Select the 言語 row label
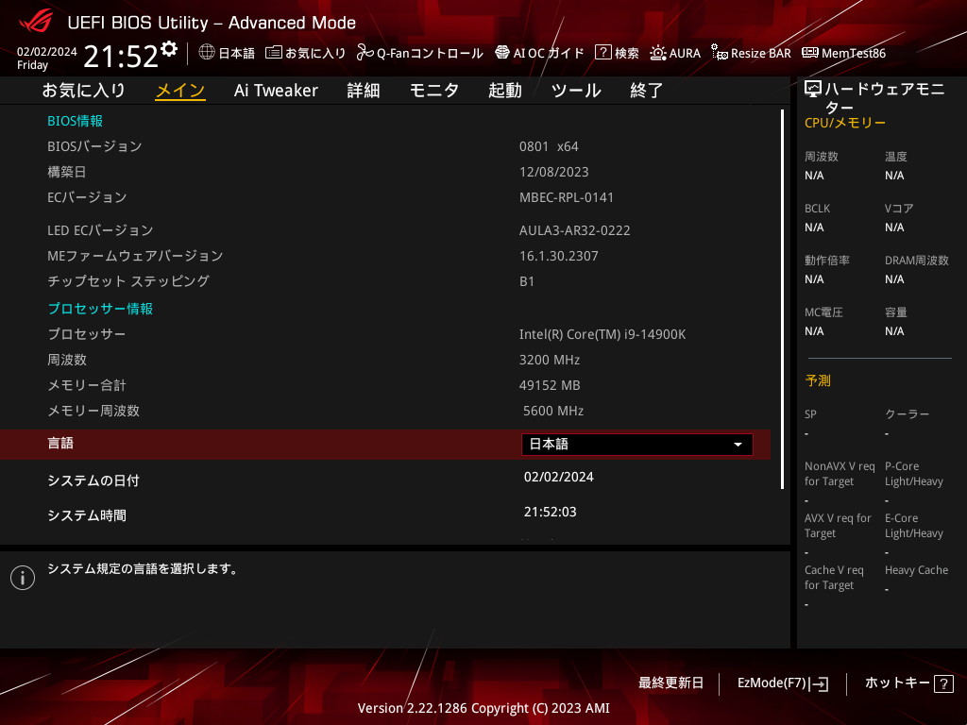 pos(60,444)
